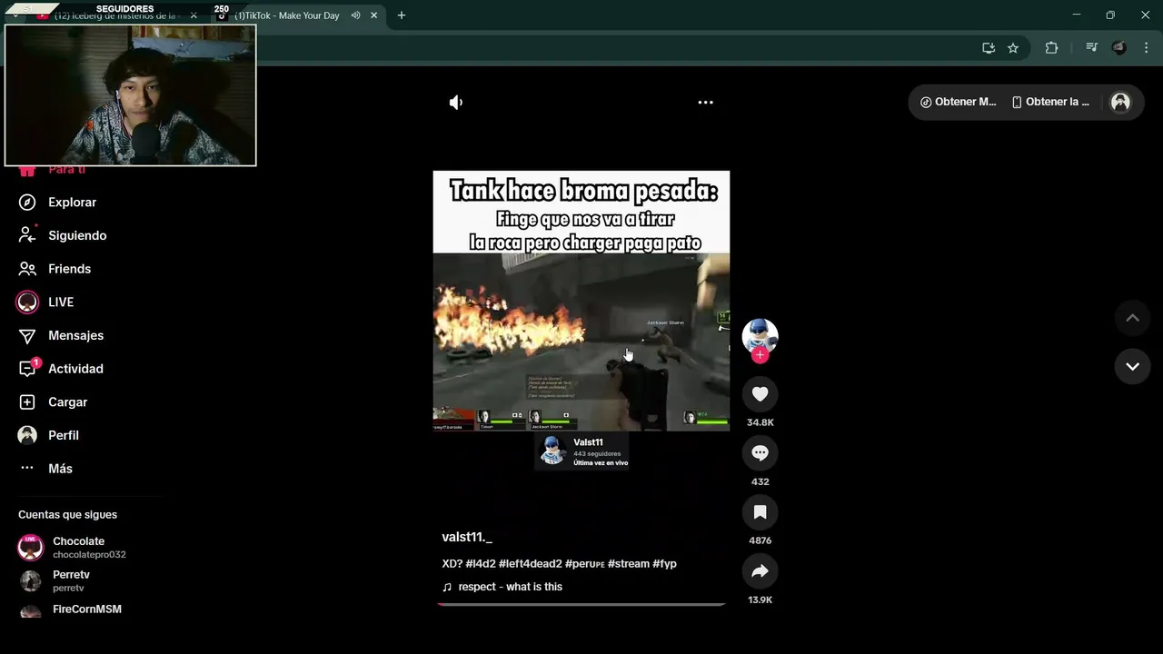This screenshot has height=654, width=1163.
Task: Open the comments bubble showing 432
Action: point(760,453)
